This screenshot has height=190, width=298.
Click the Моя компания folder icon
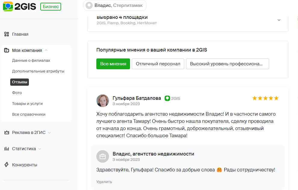[x=7, y=50]
